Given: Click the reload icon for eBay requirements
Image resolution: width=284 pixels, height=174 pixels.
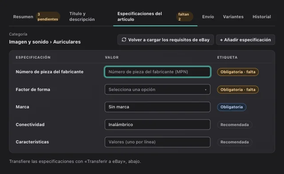Looking at the screenshot, I should 124,40.
